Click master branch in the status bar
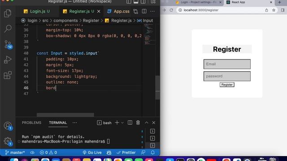Viewport: 287px width, 161px height. [x=15, y=153]
